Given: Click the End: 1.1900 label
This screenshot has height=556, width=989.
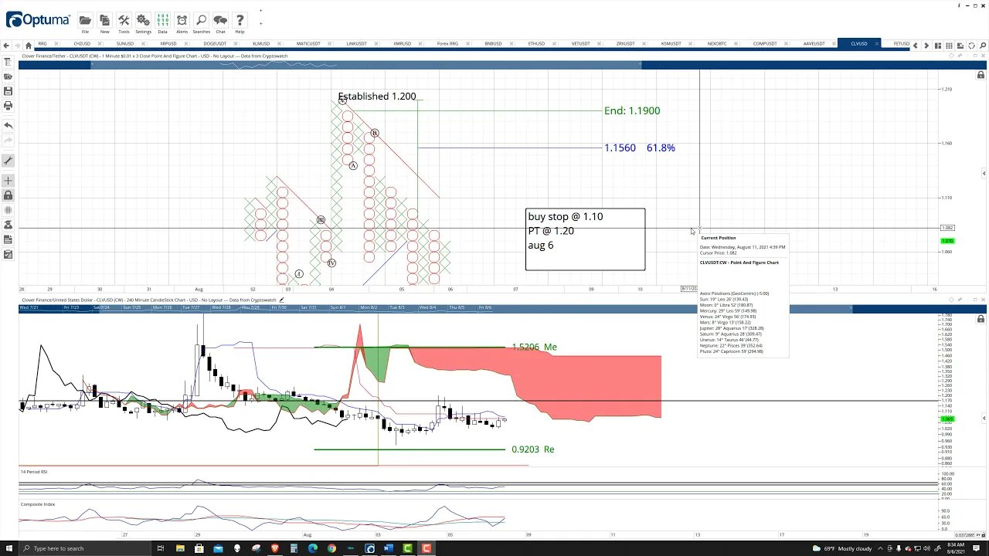Looking at the screenshot, I should coord(632,110).
